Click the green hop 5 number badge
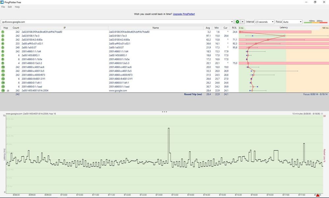This screenshot has width=329, height=198. point(3,47)
